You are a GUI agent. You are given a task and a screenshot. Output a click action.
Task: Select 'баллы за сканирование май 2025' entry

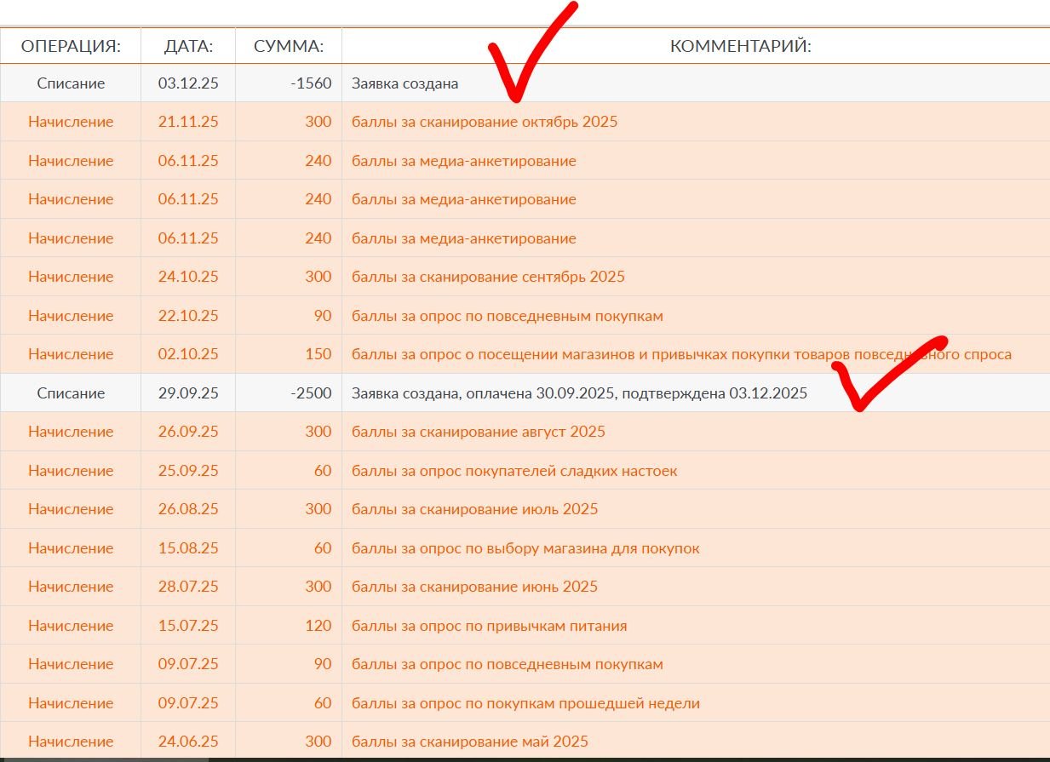(x=469, y=742)
